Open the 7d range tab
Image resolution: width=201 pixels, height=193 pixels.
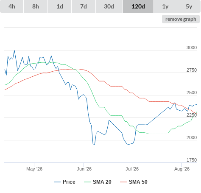tap(84, 6)
